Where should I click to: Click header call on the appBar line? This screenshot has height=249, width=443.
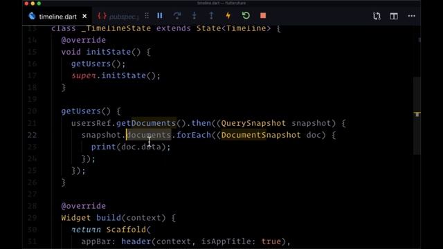[136, 241]
